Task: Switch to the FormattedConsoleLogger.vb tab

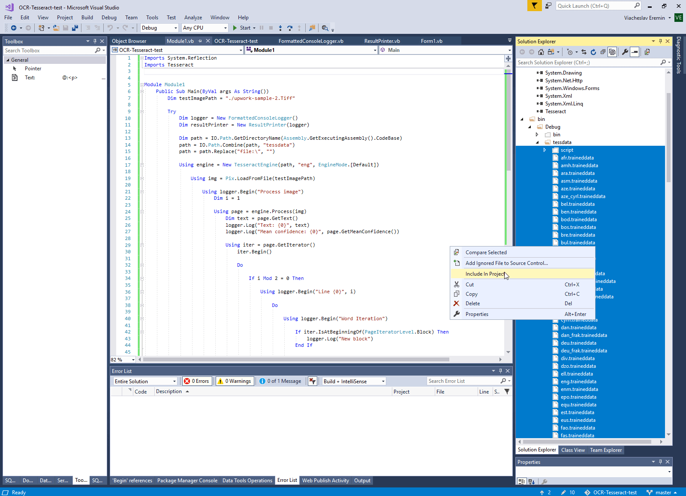Action: point(311,41)
